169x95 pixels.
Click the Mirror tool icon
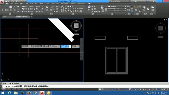click(x=29, y=9)
